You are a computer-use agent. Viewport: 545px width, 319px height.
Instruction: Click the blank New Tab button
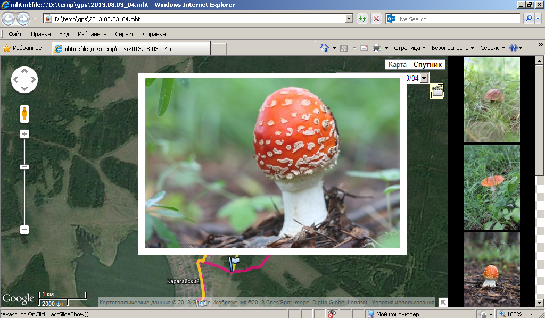[219, 48]
